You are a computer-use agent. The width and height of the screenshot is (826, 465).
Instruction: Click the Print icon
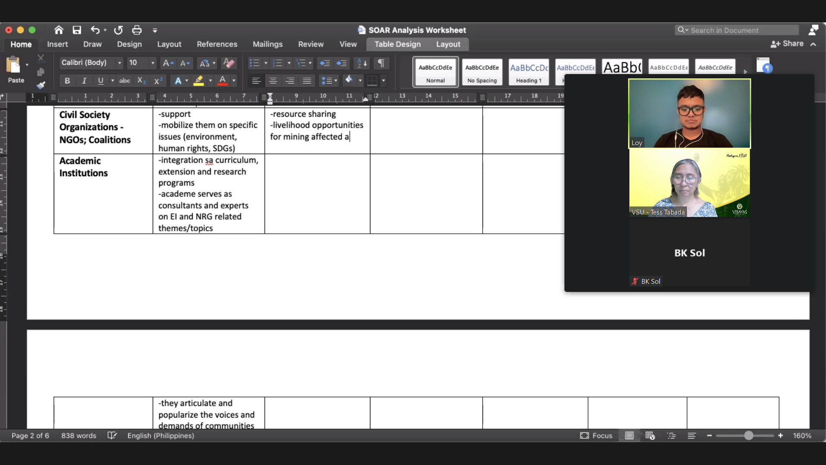[x=137, y=30]
